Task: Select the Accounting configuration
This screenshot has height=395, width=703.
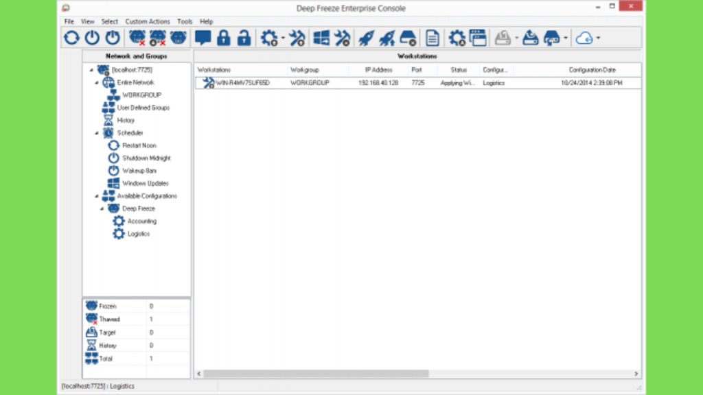Action: (141, 222)
